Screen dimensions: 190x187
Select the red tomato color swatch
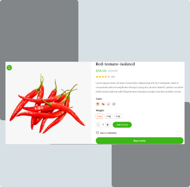coord(103,104)
